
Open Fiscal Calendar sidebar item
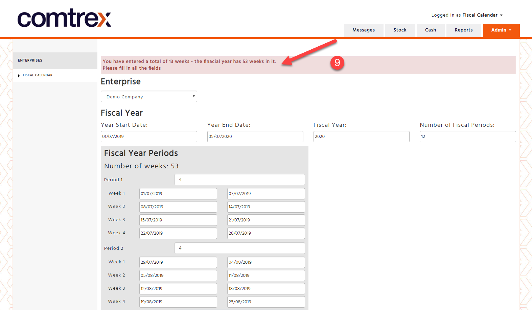[38, 75]
